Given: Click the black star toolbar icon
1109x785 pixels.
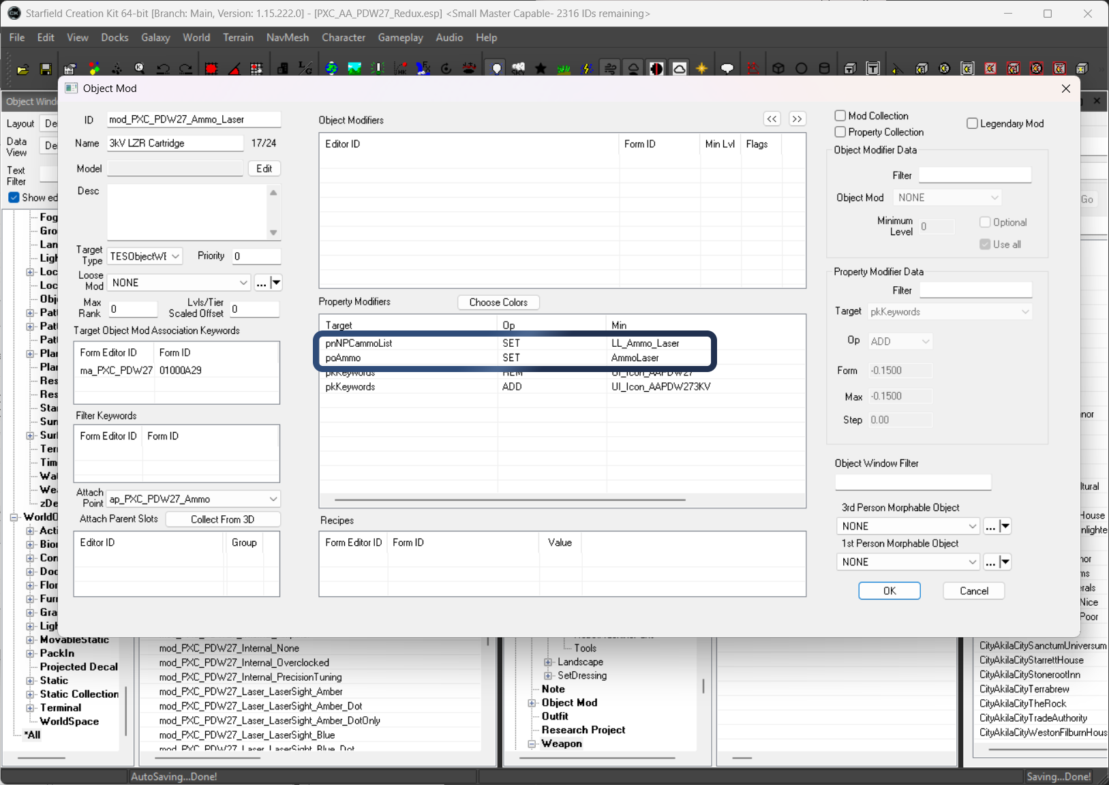Looking at the screenshot, I should pyautogui.click(x=541, y=69).
